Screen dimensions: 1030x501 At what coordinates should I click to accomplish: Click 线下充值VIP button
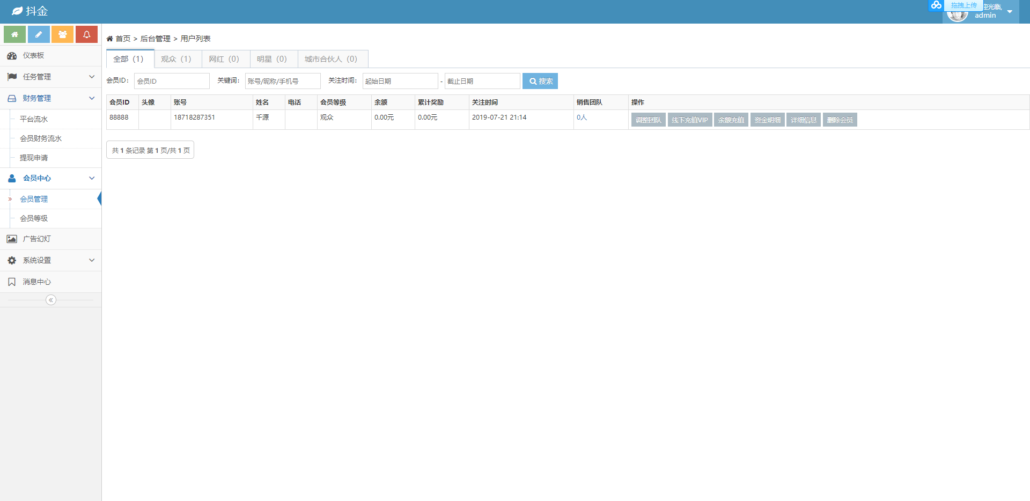tap(689, 120)
